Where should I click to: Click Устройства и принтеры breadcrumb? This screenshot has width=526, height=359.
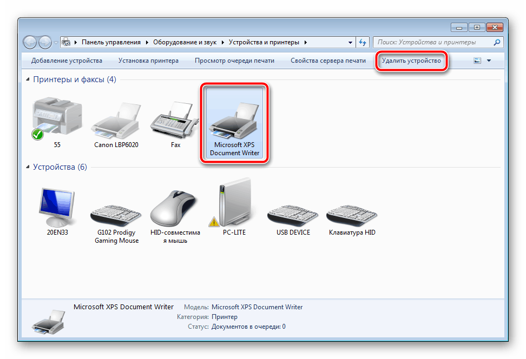[264, 42]
